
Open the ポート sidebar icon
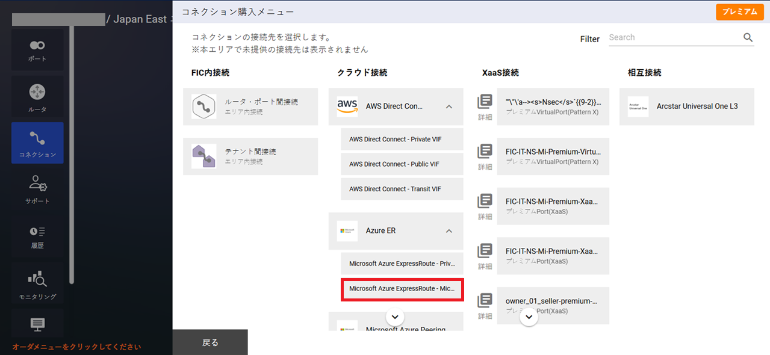pyautogui.click(x=37, y=50)
